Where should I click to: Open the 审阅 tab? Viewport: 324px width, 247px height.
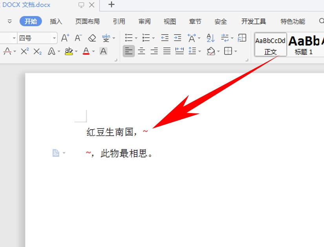(145, 21)
